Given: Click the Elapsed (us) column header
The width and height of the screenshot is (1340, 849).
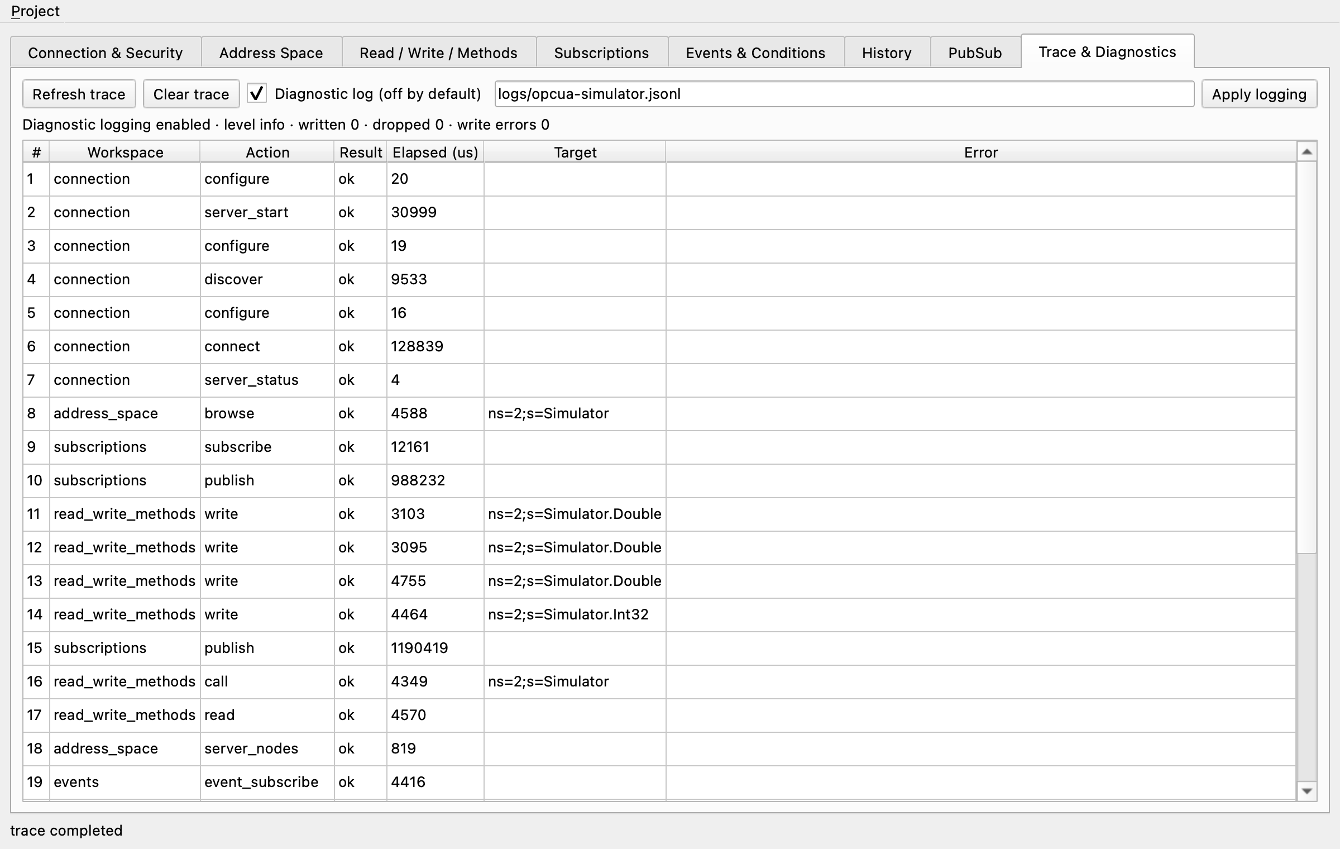Looking at the screenshot, I should pos(435,152).
